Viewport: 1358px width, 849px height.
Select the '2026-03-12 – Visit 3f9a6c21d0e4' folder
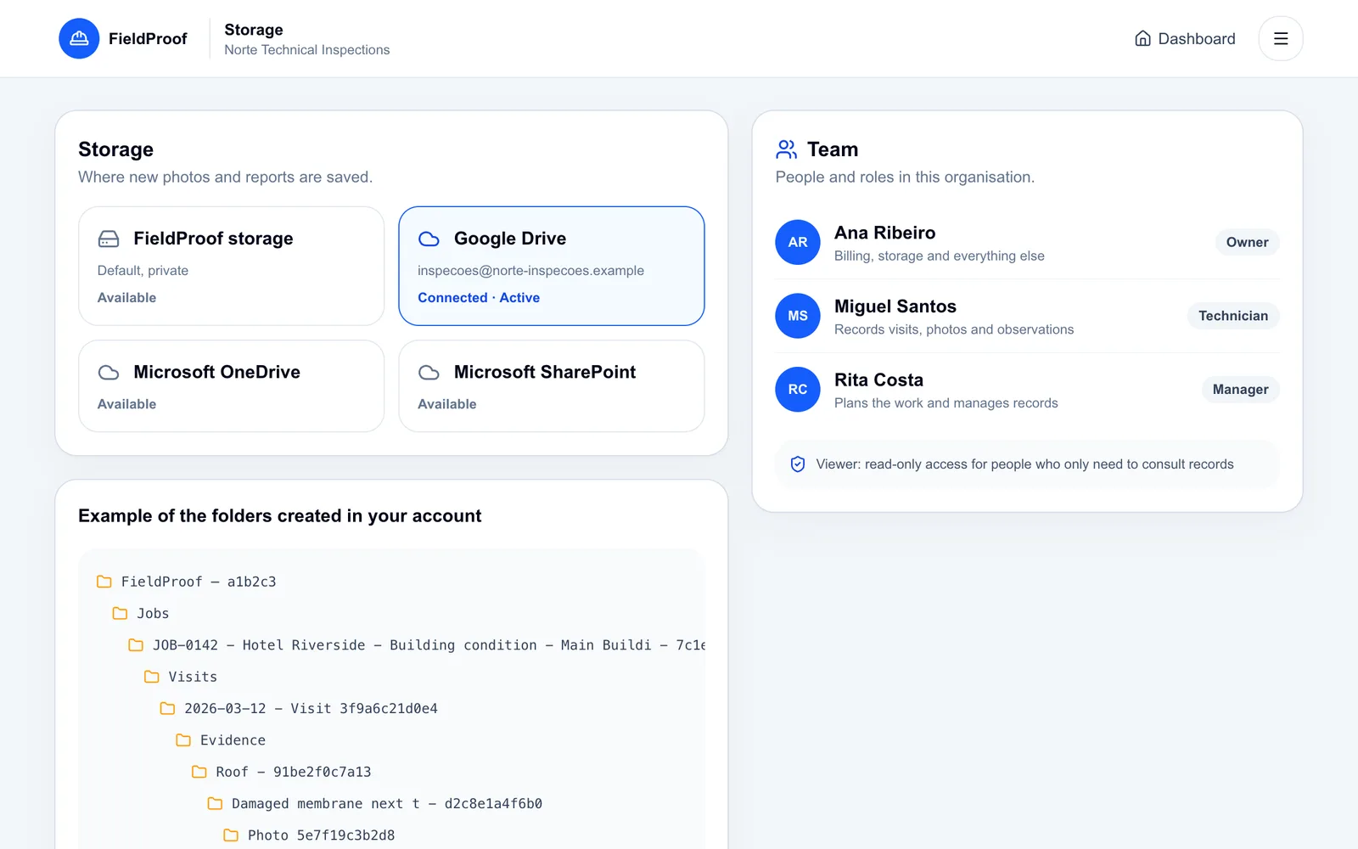click(299, 708)
